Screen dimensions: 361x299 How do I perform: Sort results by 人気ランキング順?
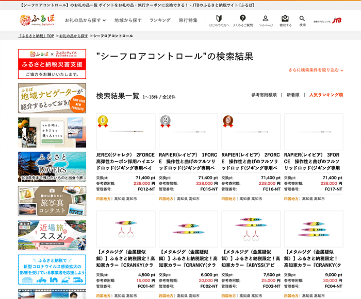click(x=326, y=95)
